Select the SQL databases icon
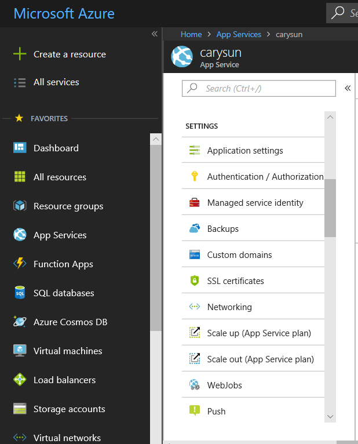The height and width of the screenshot is (444, 358). (20, 293)
